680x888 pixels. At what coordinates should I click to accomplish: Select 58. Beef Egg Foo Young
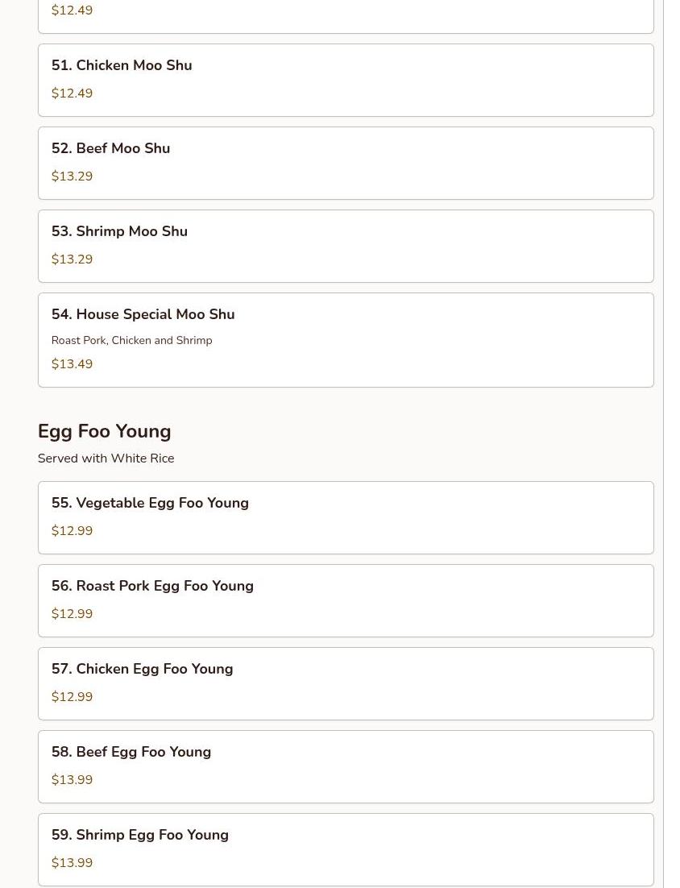coord(346,767)
